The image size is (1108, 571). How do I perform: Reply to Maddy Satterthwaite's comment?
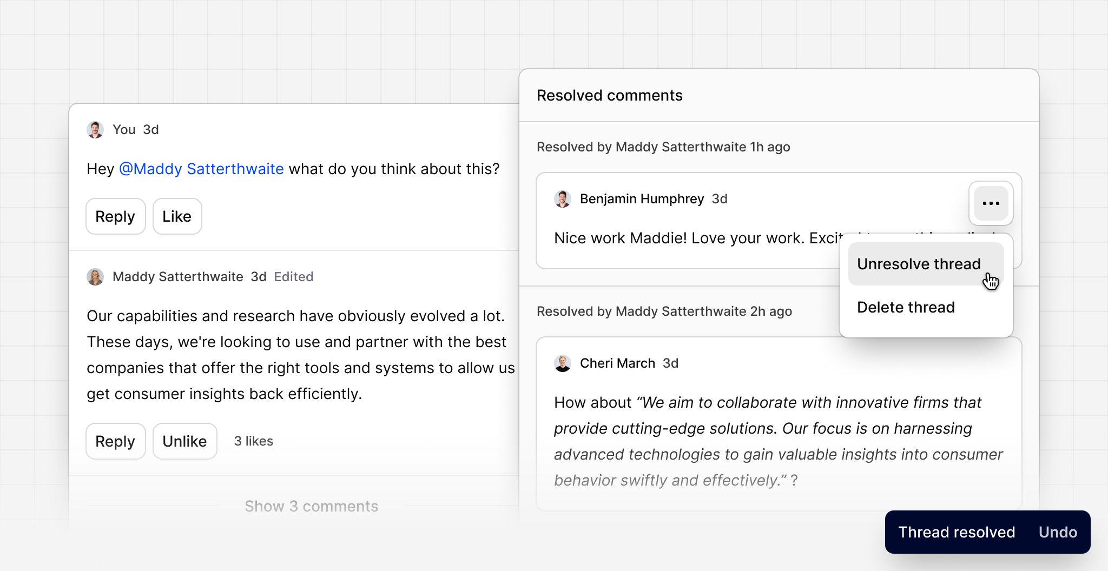(x=115, y=441)
